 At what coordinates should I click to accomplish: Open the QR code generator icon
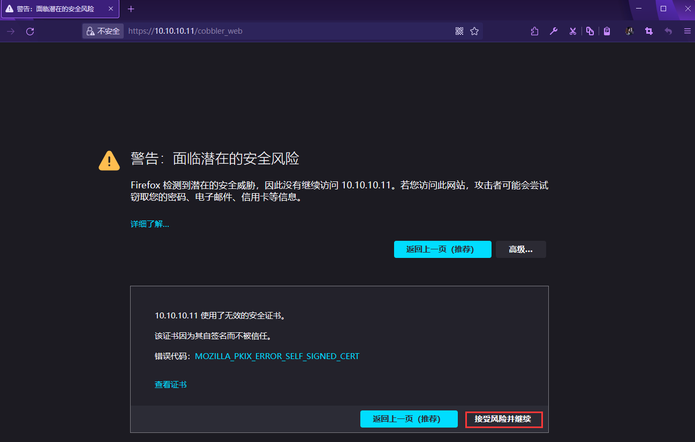tap(459, 31)
